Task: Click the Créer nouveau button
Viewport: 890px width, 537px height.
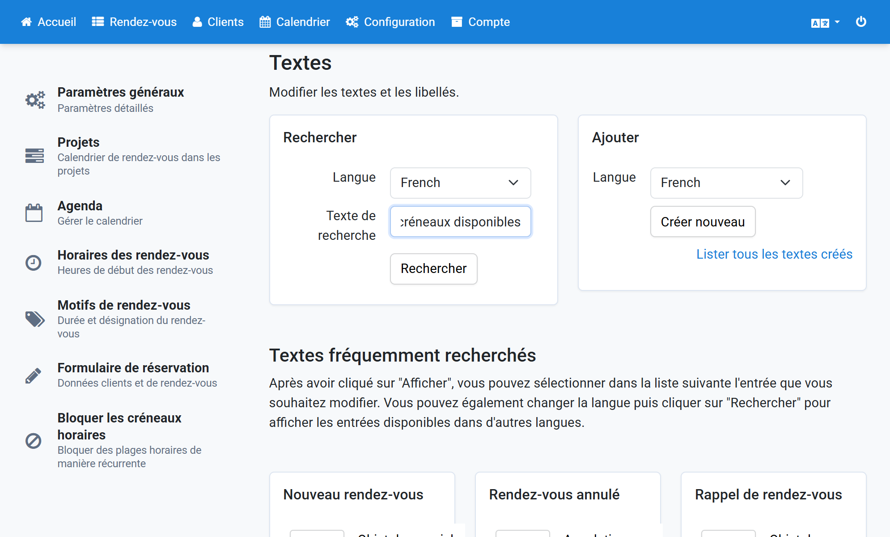Action: (x=703, y=222)
